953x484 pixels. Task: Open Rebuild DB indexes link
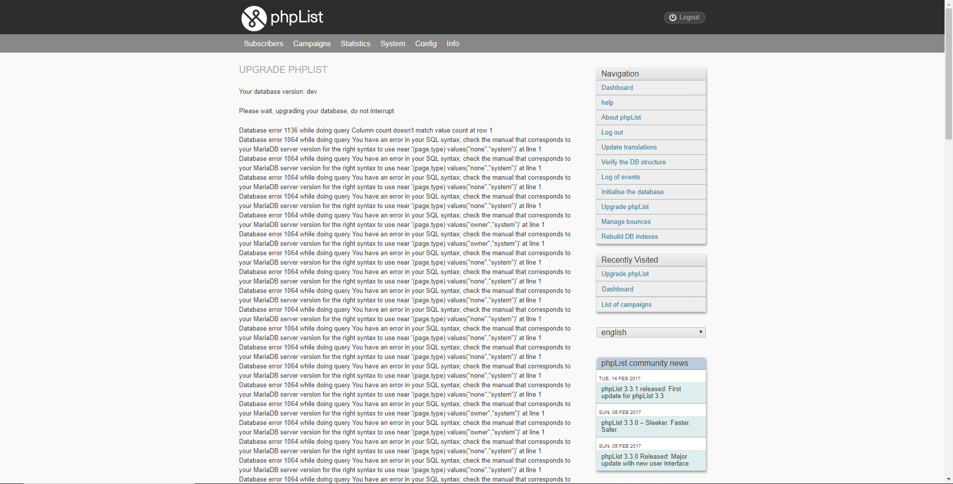pyautogui.click(x=629, y=237)
